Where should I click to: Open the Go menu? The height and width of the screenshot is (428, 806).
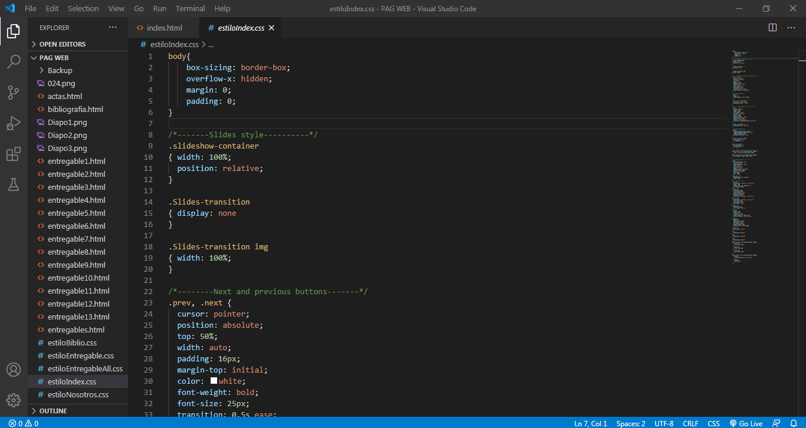click(139, 8)
